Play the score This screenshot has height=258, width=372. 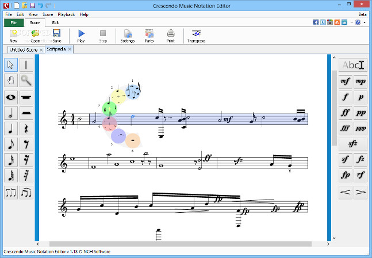81,36
